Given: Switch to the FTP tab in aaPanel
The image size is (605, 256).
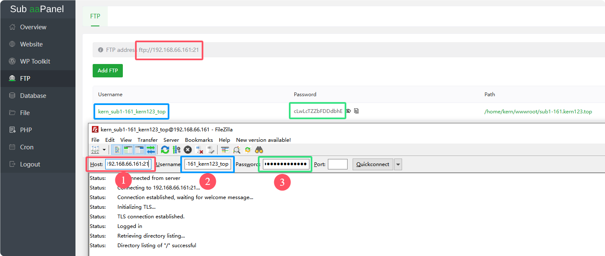Looking at the screenshot, I should (x=95, y=16).
